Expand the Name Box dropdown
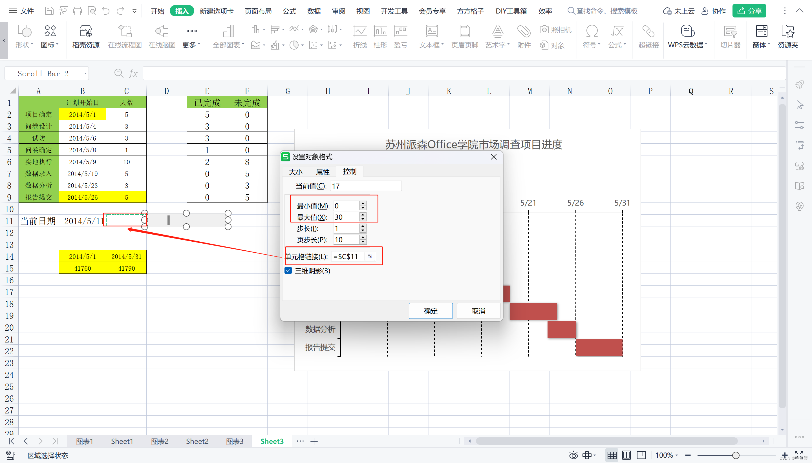This screenshot has width=812, height=463. click(85, 74)
